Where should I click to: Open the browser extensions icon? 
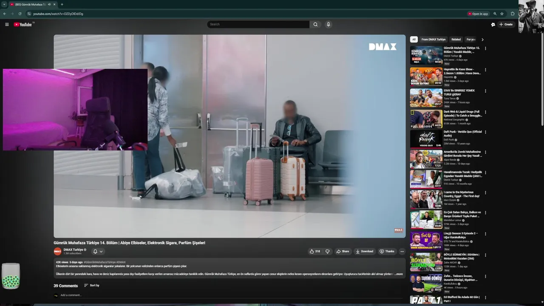pos(513,14)
